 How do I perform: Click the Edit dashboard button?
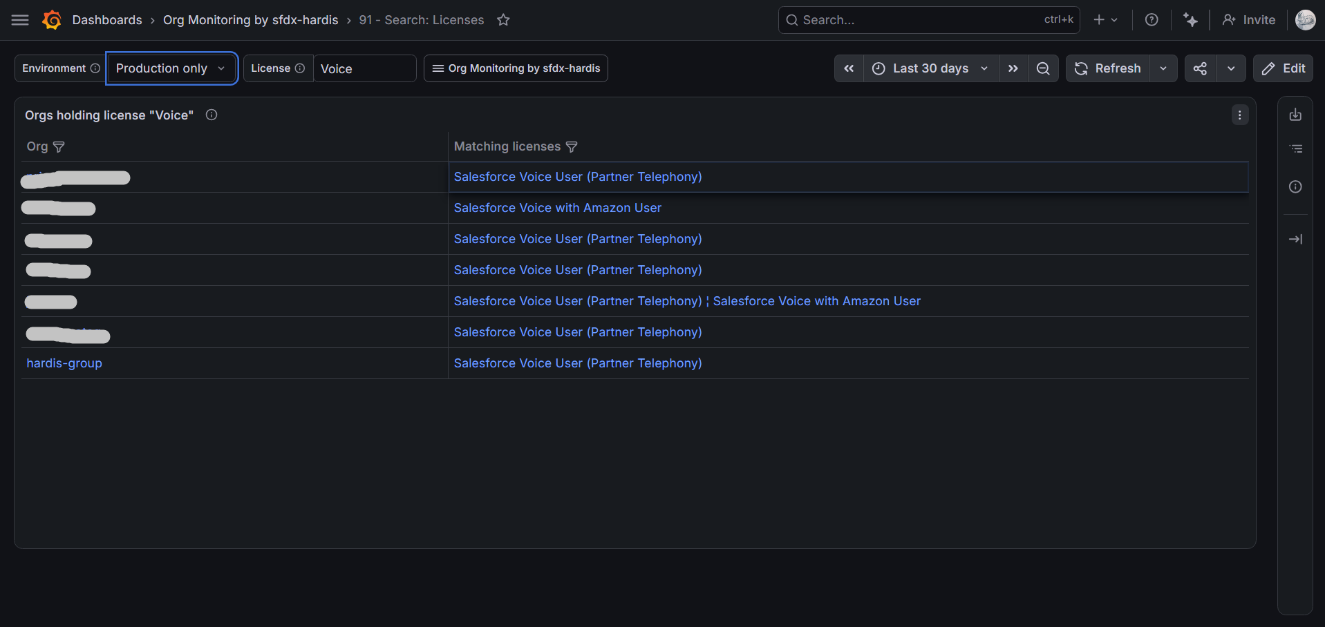coord(1283,68)
